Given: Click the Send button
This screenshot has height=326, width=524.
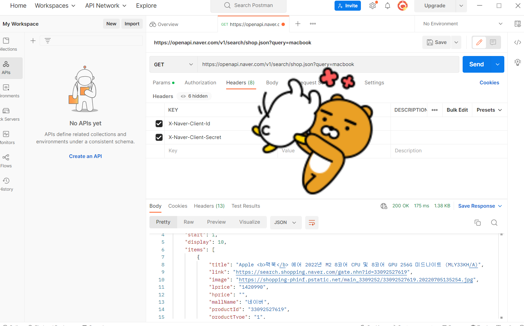Looking at the screenshot, I should (476, 64).
